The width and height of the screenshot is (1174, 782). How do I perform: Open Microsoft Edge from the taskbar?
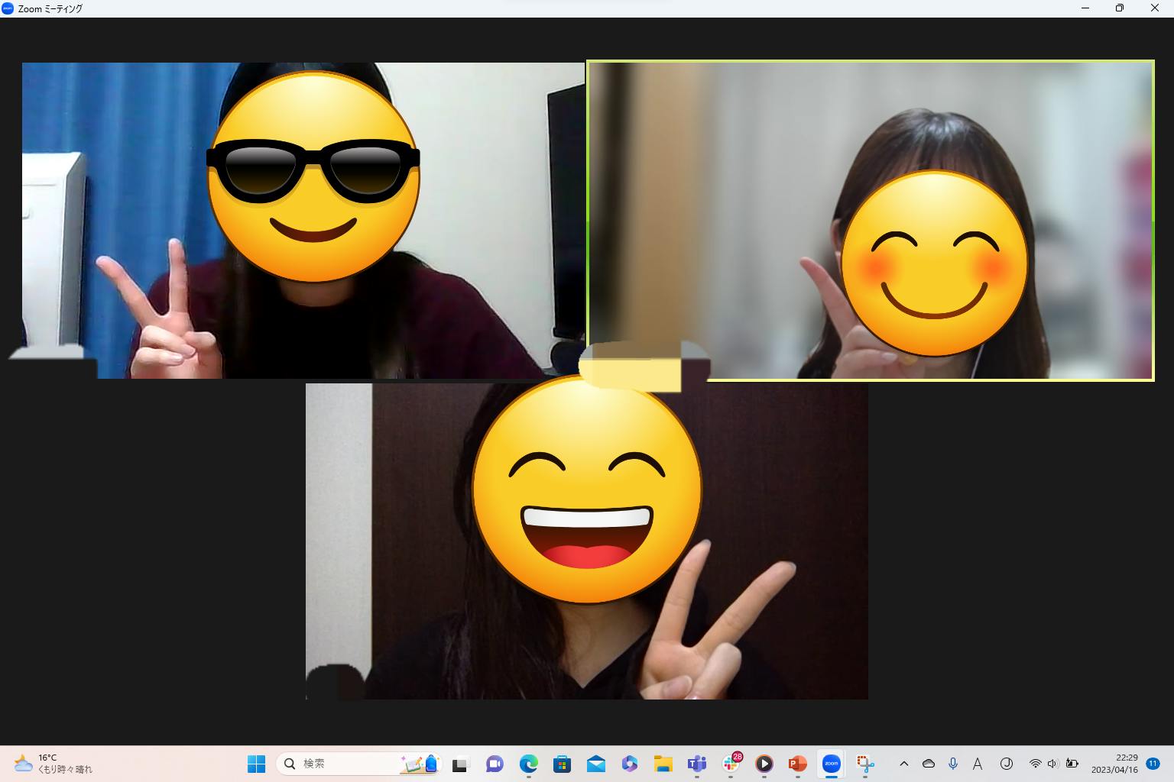click(528, 764)
